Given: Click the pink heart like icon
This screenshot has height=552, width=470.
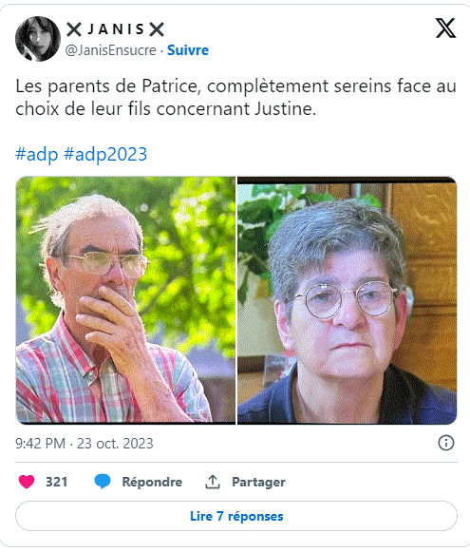Looking at the screenshot, I should point(27,482).
